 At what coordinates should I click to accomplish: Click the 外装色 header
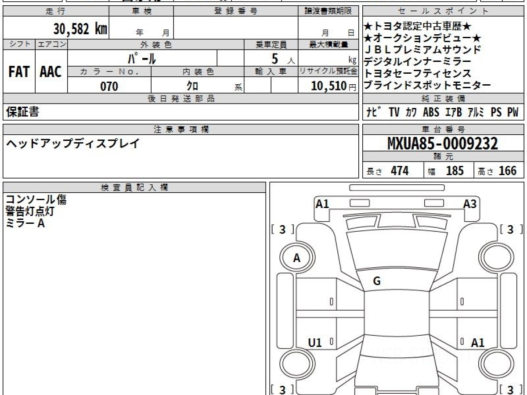tap(156, 44)
